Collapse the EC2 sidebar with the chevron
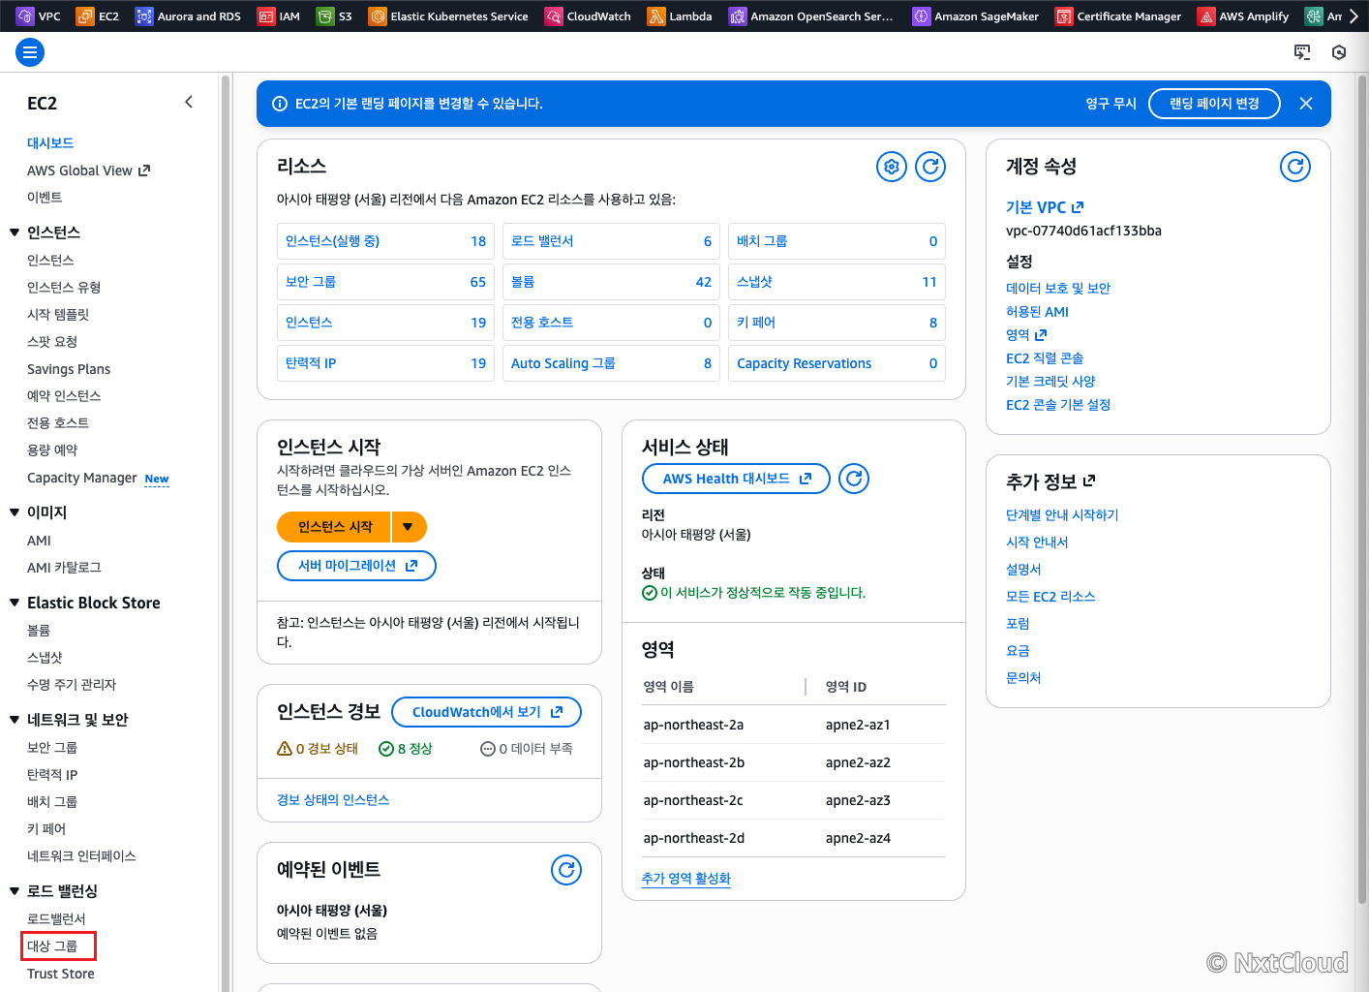The height and width of the screenshot is (992, 1369). (x=189, y=102)
